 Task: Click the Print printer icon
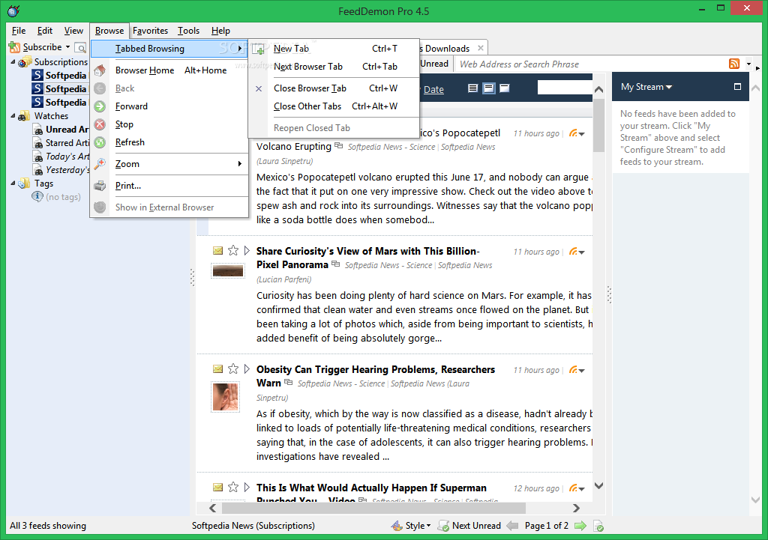[100, 186]
